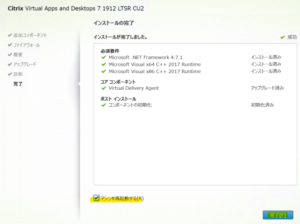Click インストール済み status for x86 Runtime row
Image resolution: width=300 pixels, height=224 pixels.
click(266, 71)
